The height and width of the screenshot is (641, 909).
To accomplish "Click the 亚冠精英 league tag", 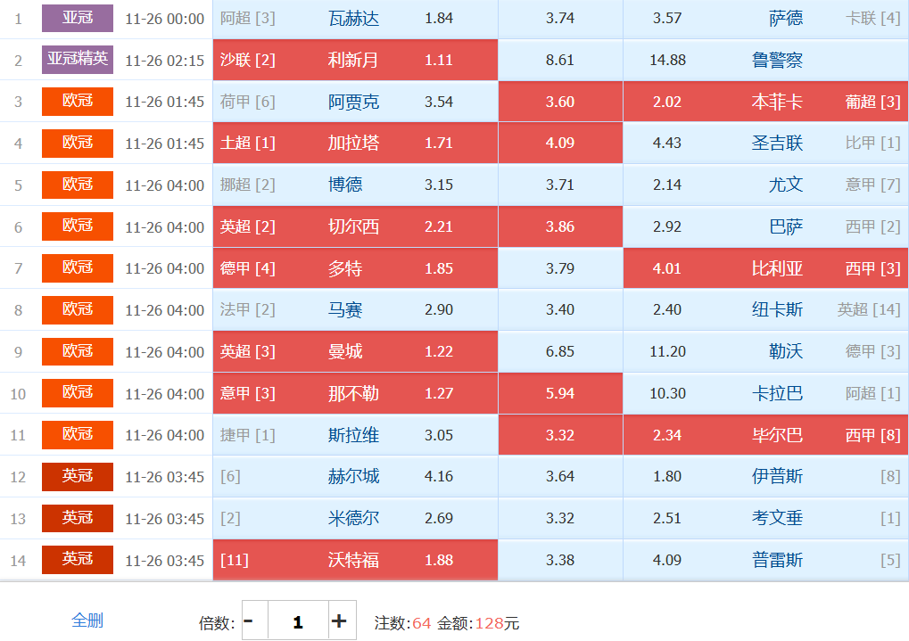I will pos(78,60).
